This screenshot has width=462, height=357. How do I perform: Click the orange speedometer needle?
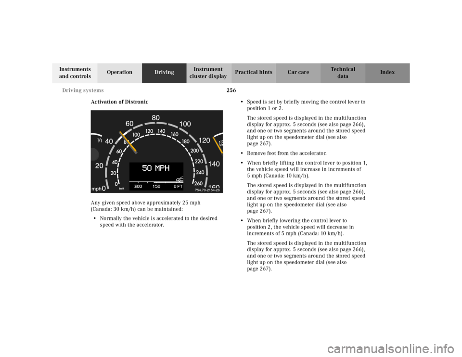[x=129, y=142]
